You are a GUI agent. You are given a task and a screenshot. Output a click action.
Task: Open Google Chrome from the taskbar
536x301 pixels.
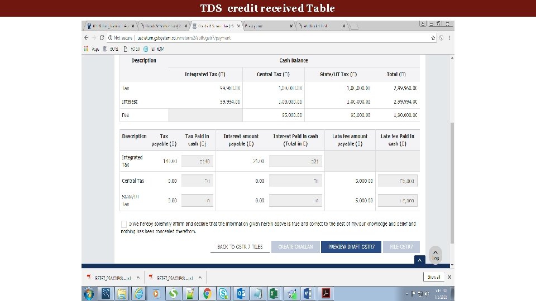207,294
